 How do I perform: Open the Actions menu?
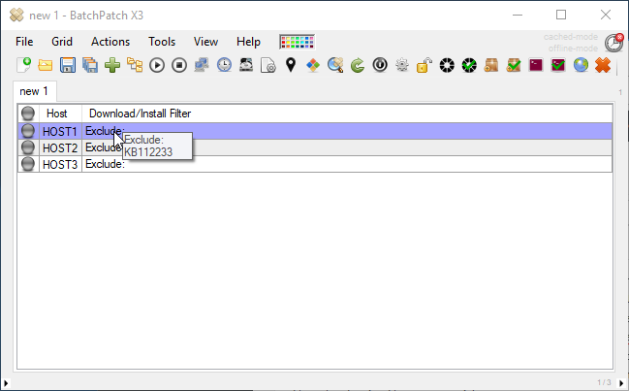pos(110,42)
